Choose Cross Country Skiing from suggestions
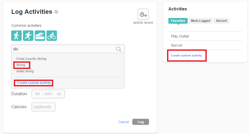The width and height of the screenshot is (249, 134). tap(31, 59)
